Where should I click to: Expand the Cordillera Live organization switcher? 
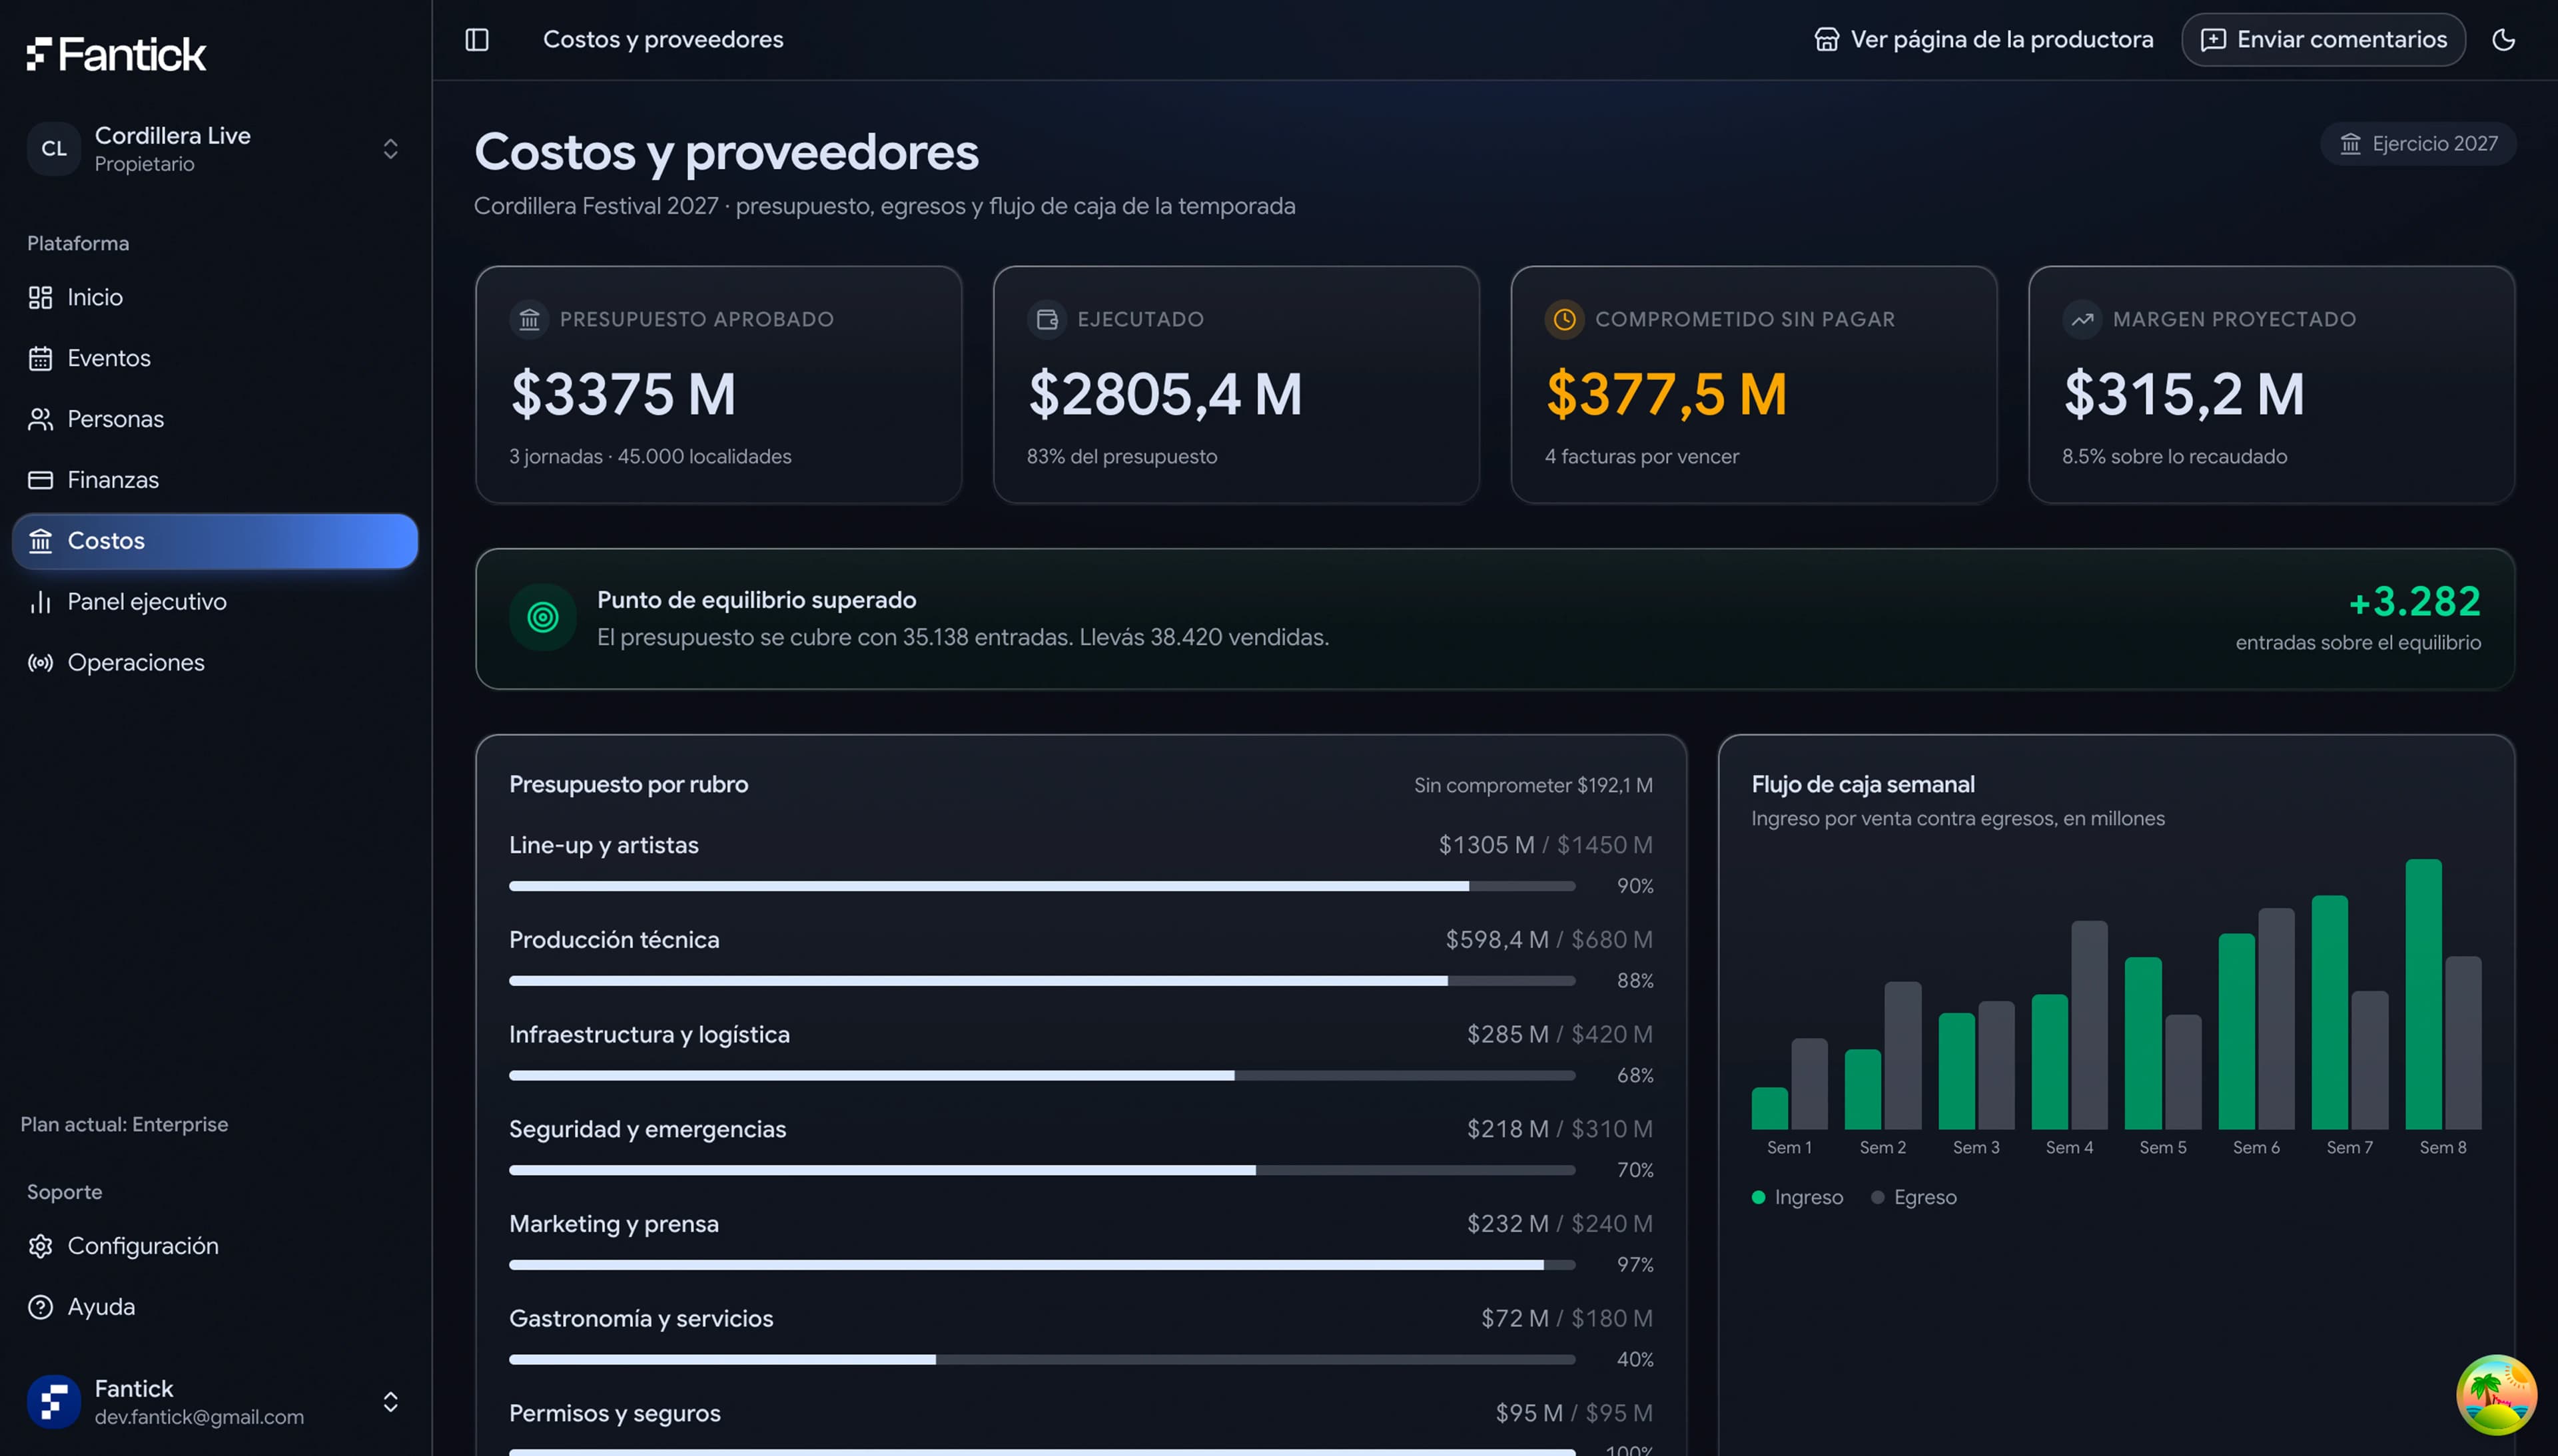[391, 149]
